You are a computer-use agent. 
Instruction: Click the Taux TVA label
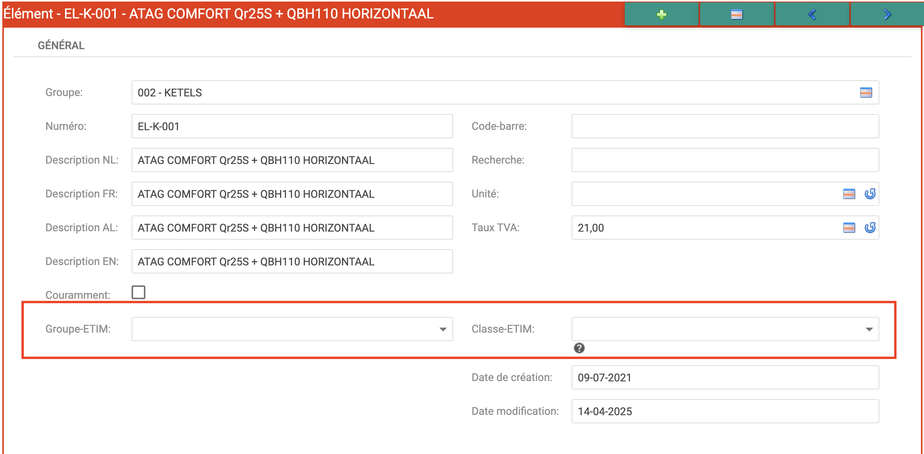(x=495, y=227)
